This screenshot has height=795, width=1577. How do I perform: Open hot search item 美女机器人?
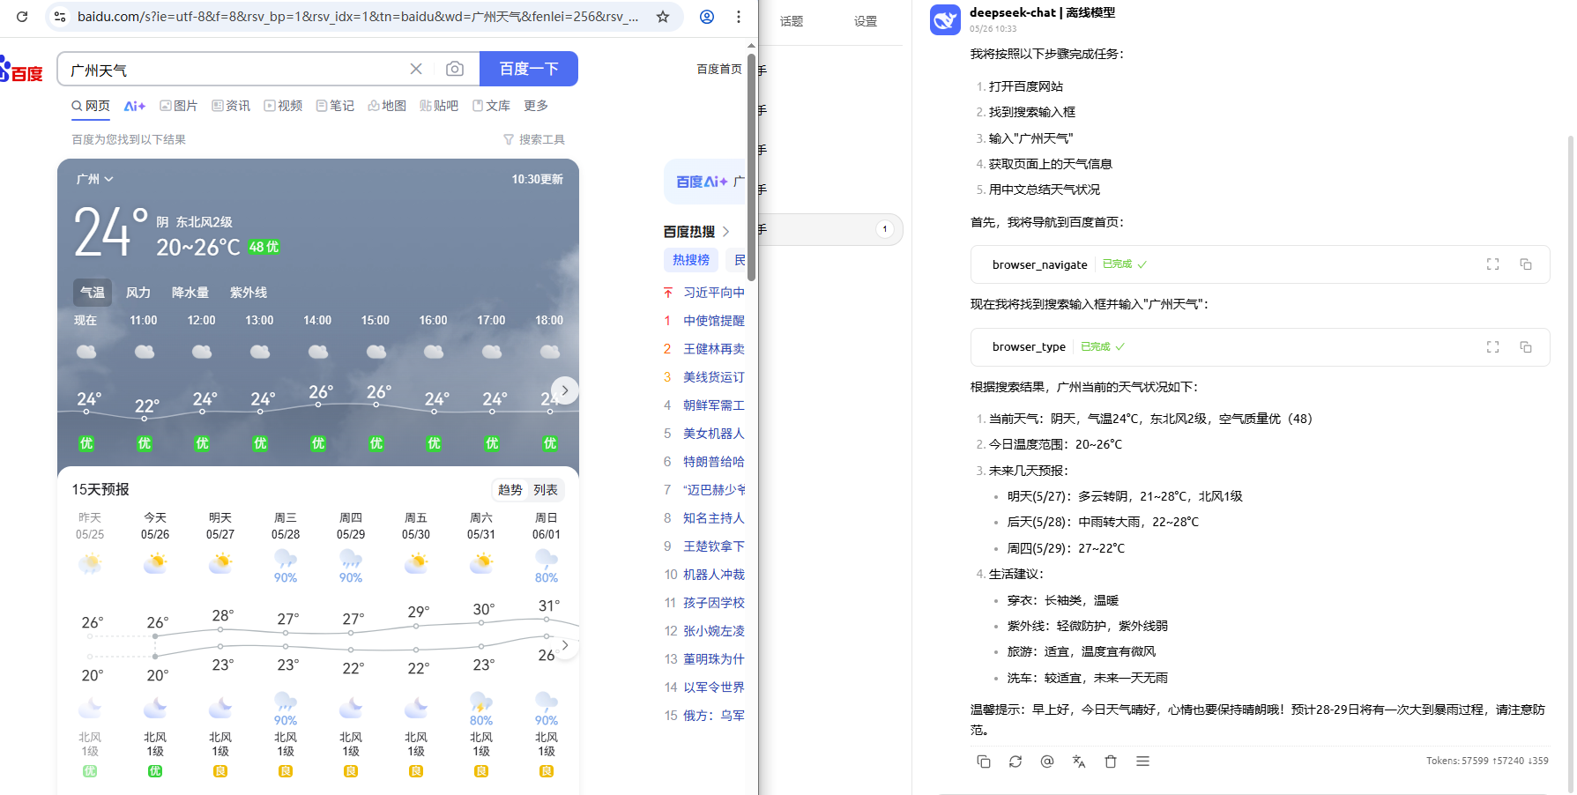pos(714,434)
